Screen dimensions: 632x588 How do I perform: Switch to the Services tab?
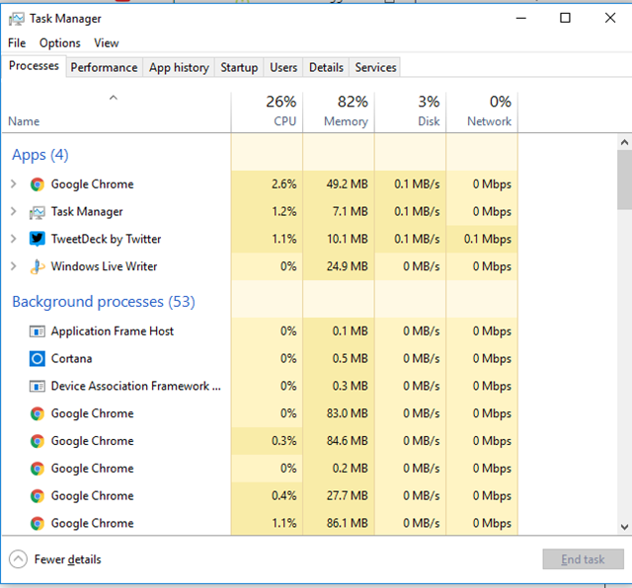pos(375,67)
